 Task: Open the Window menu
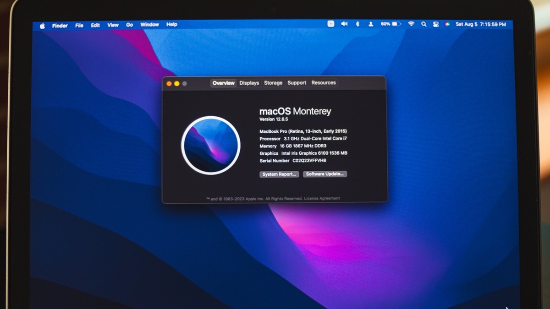149,25
